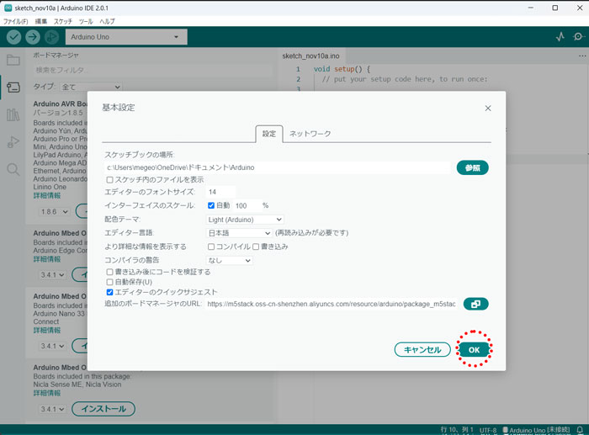Click the notification bell in status bar
The image size is (589, 435).
tap(580, 430)
